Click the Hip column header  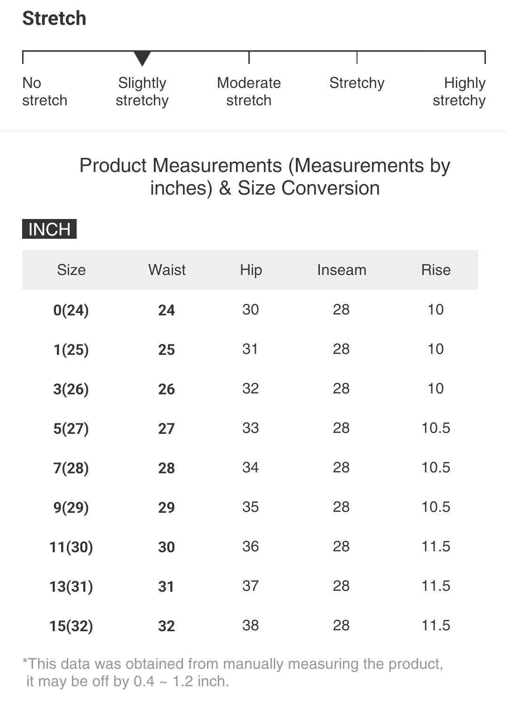251,270
